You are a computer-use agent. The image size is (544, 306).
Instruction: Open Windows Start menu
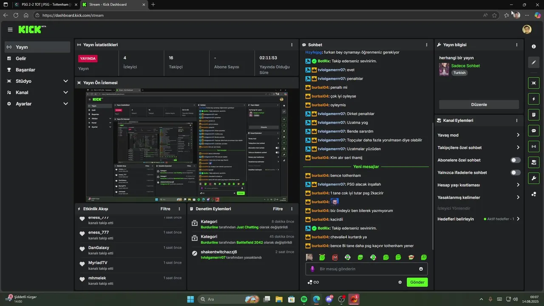(190, 299)
